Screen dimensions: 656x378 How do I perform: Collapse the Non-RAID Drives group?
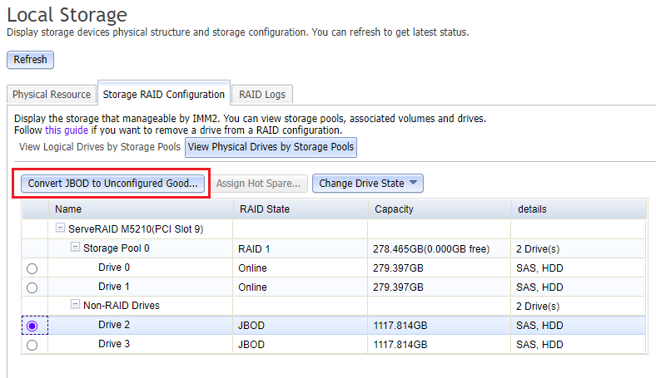pos(75,306)
